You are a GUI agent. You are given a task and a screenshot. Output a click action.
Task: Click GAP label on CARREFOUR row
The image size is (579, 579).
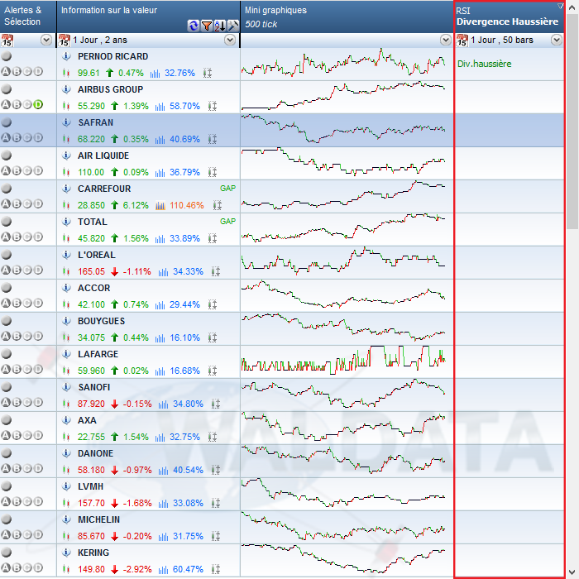point(227,189)
